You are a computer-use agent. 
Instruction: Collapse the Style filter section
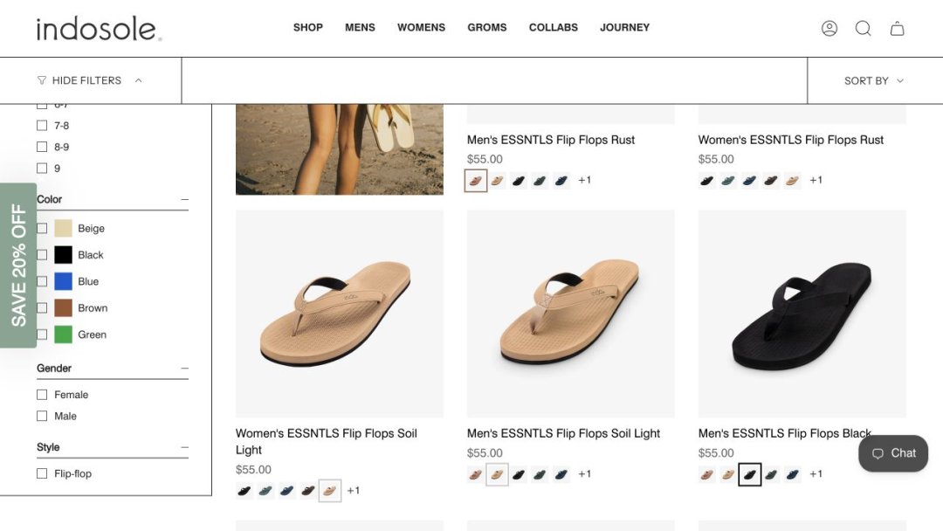point(184,447)
